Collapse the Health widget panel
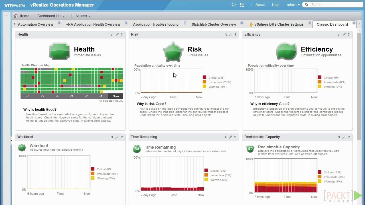 pyautogui.click(x=112, y=35)
